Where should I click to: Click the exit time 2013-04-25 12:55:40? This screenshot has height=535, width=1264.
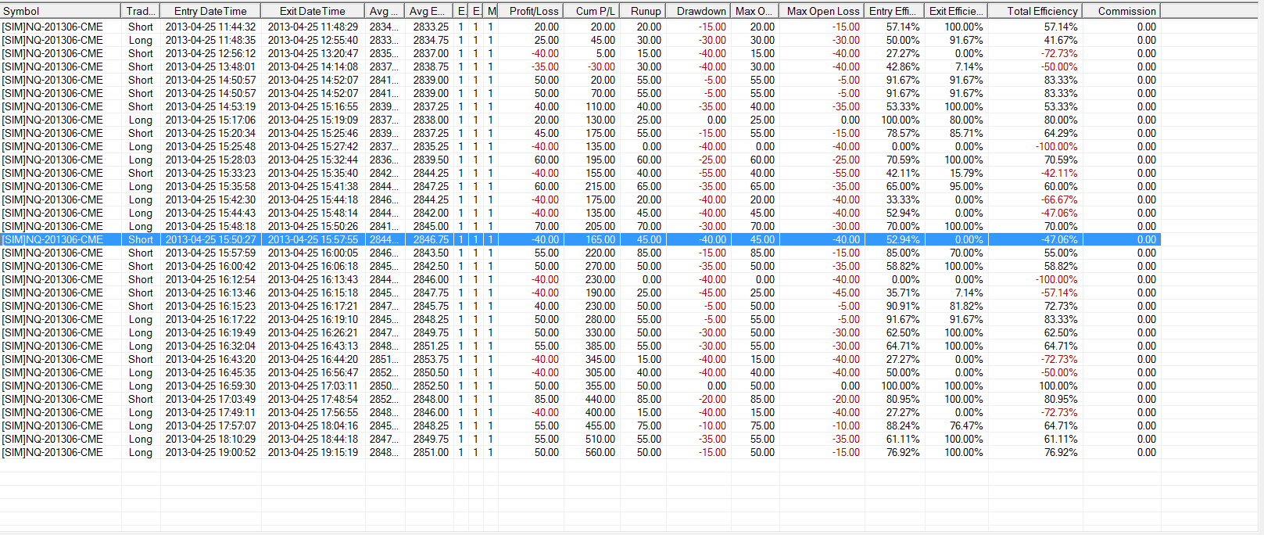pos(313,40)
